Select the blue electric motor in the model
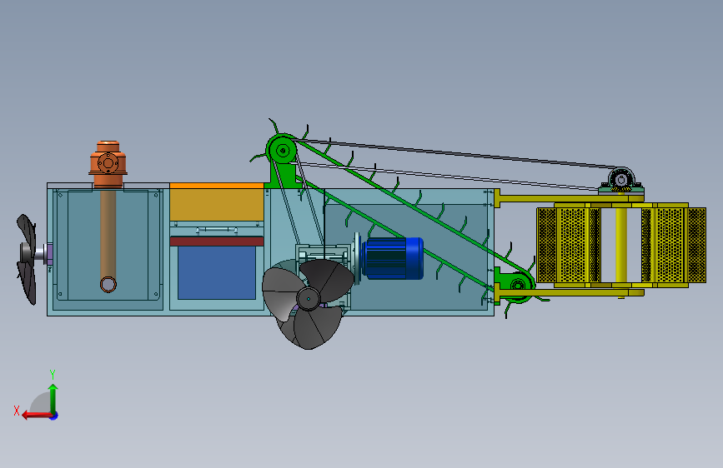Viewport: 723px width, 468px height. 393,258
